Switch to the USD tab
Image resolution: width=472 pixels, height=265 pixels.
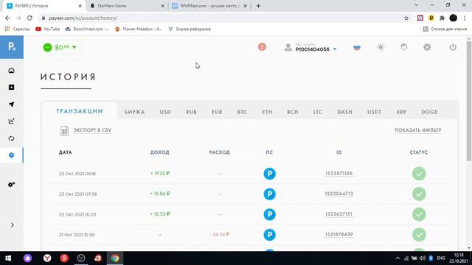click(165, 112)
